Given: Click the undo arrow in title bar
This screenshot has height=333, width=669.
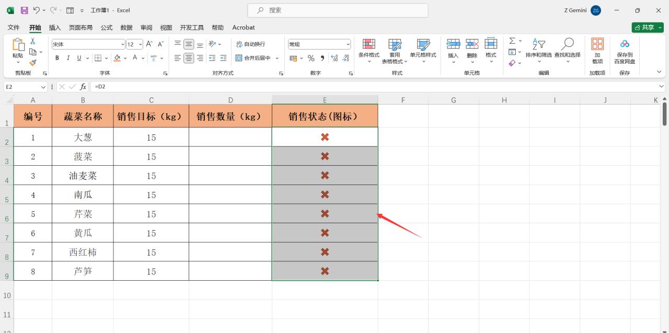Looking at the screenshot, I should 36,10.
